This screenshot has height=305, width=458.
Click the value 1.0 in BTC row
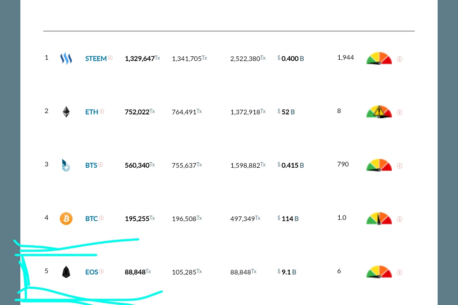pyautogui.click(x=342, y=218)
